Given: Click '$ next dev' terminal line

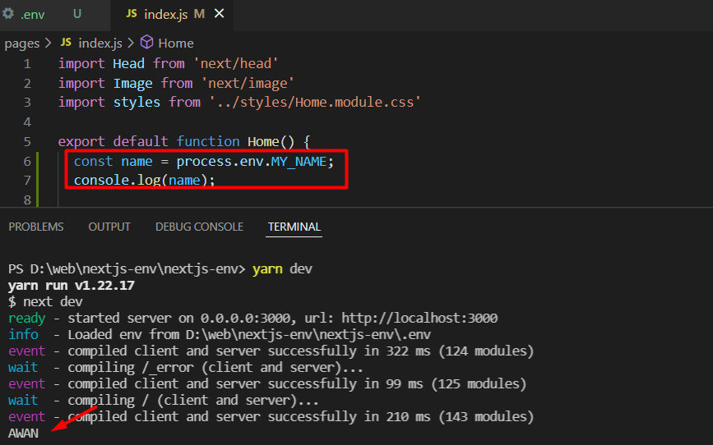Looking at the screenshot, I should point(45,302).
